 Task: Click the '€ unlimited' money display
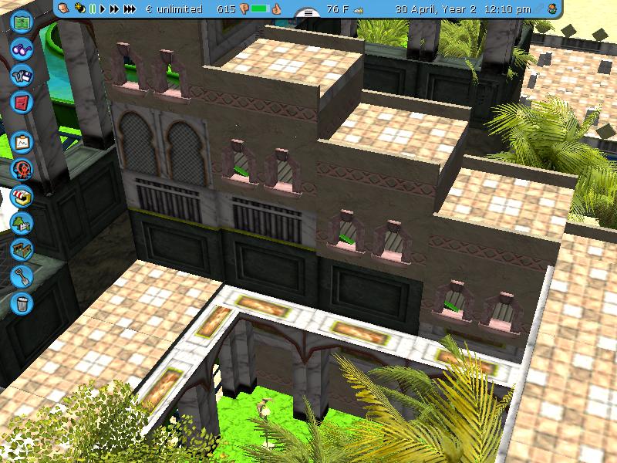[174, 9]
